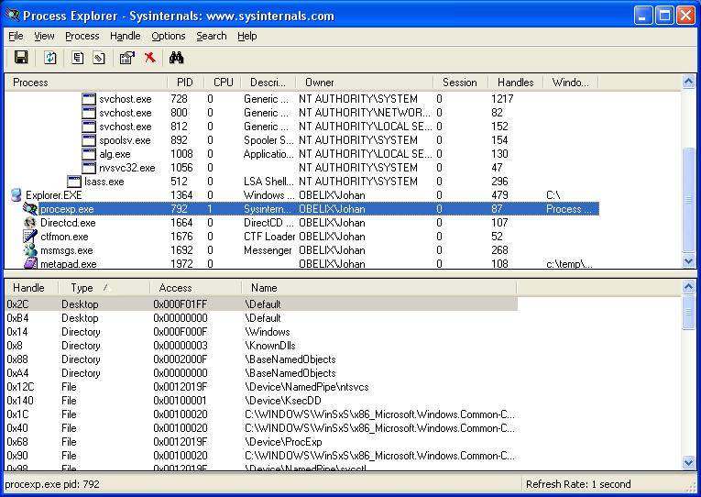The width and height of the screenshot is (701, 497).
Task: Select the \Device\NamedPipe\ntsvcs handle row
Action: click(x=261, y=387)
